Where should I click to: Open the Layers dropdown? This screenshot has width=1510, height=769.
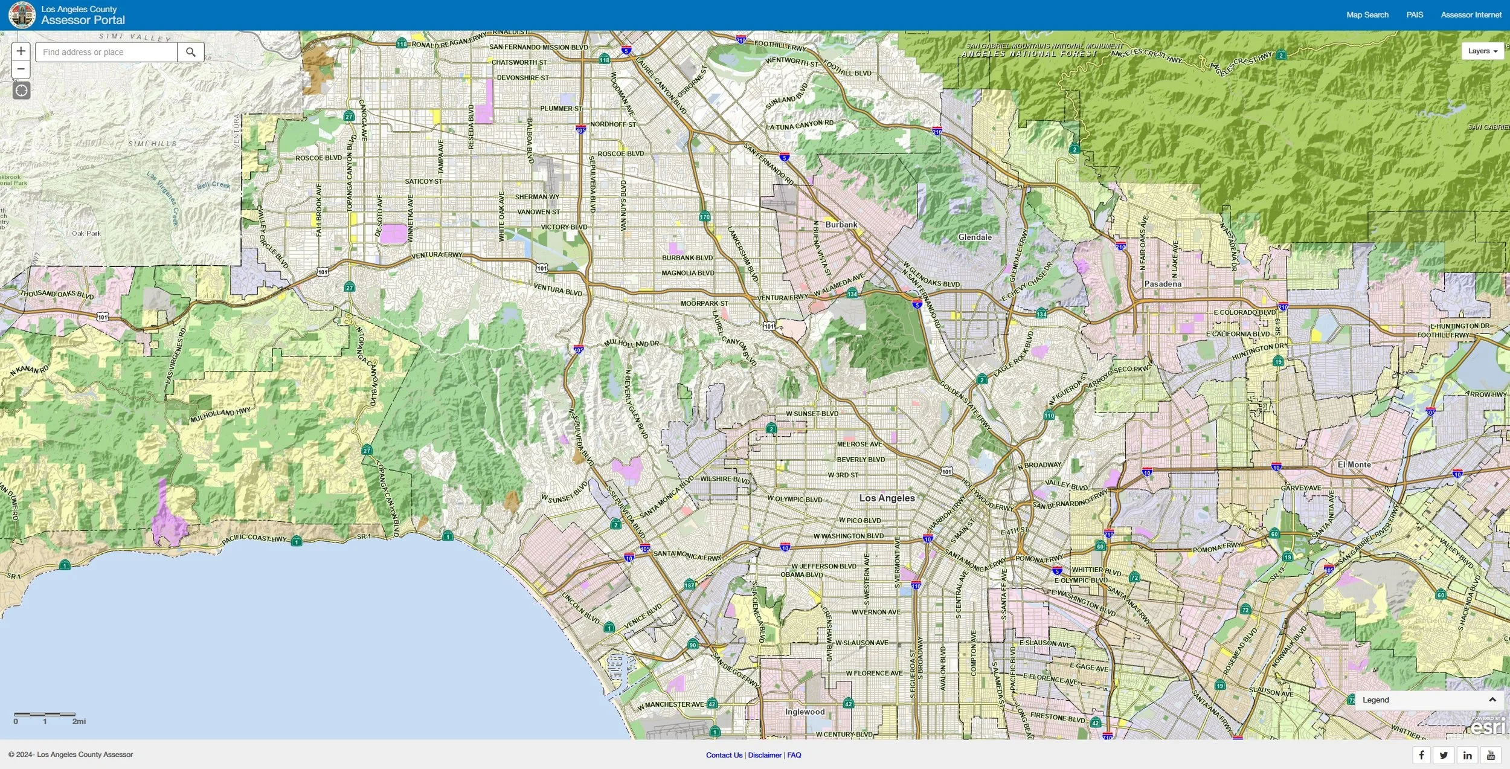[x=1482, y=51]
